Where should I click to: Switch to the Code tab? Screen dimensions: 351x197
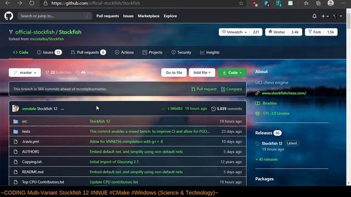point(21,53)
